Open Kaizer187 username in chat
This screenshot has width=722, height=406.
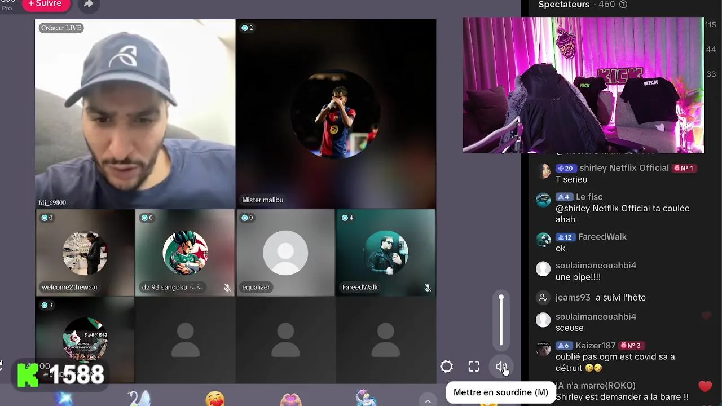tap(596, 345)
